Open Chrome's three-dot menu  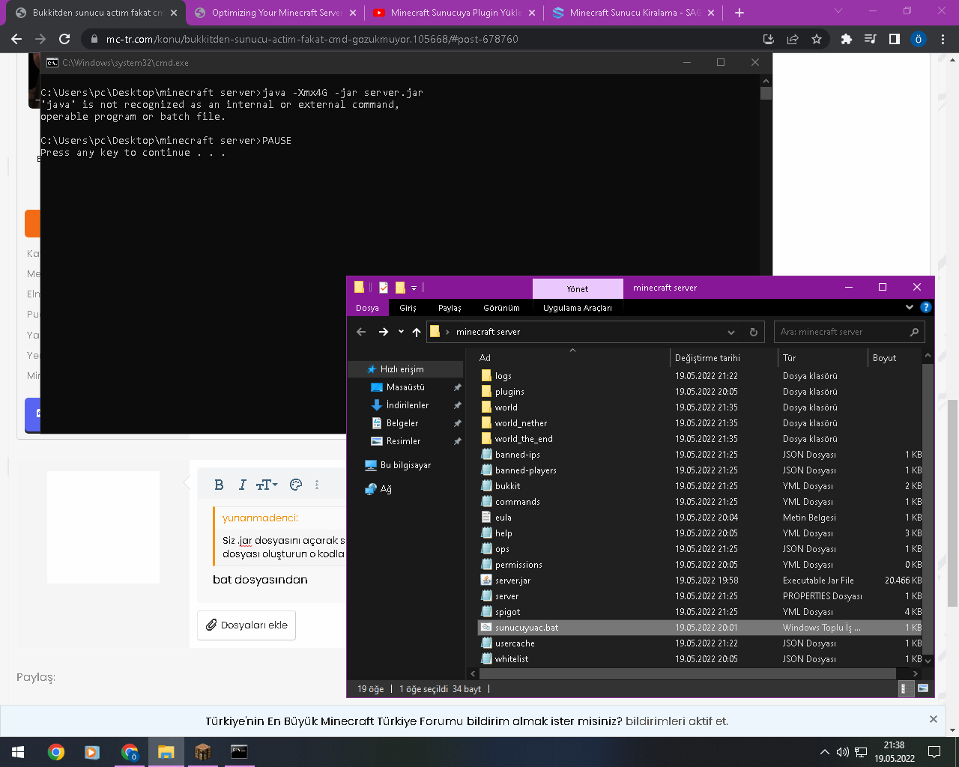click(943, 39)
